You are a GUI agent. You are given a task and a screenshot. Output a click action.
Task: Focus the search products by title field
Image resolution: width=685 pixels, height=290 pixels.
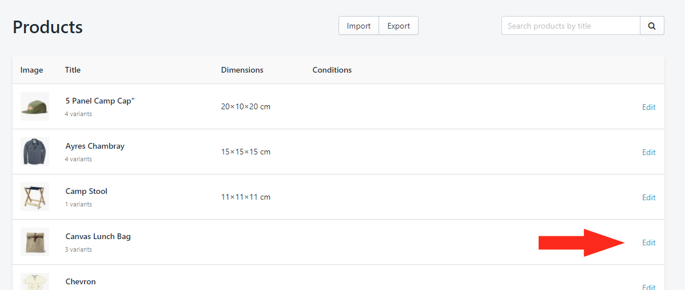570,26
